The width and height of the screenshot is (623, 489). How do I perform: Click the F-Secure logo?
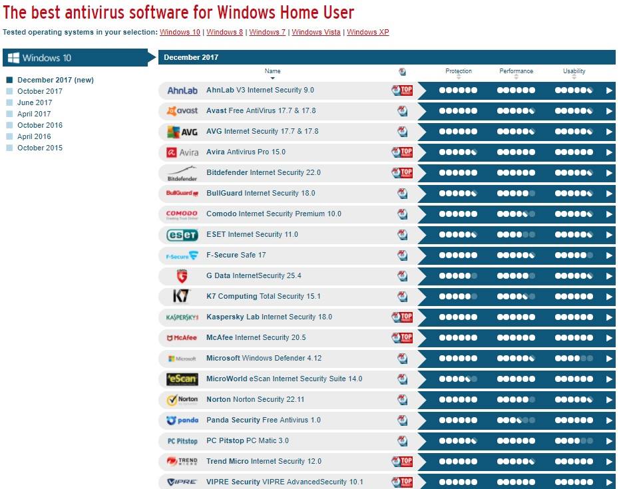point(182,255)
